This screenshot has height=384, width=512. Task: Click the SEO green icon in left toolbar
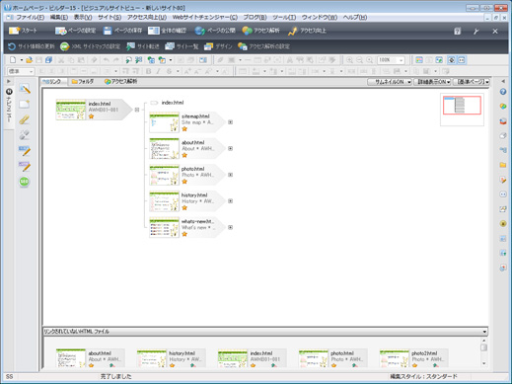point(24,182)
